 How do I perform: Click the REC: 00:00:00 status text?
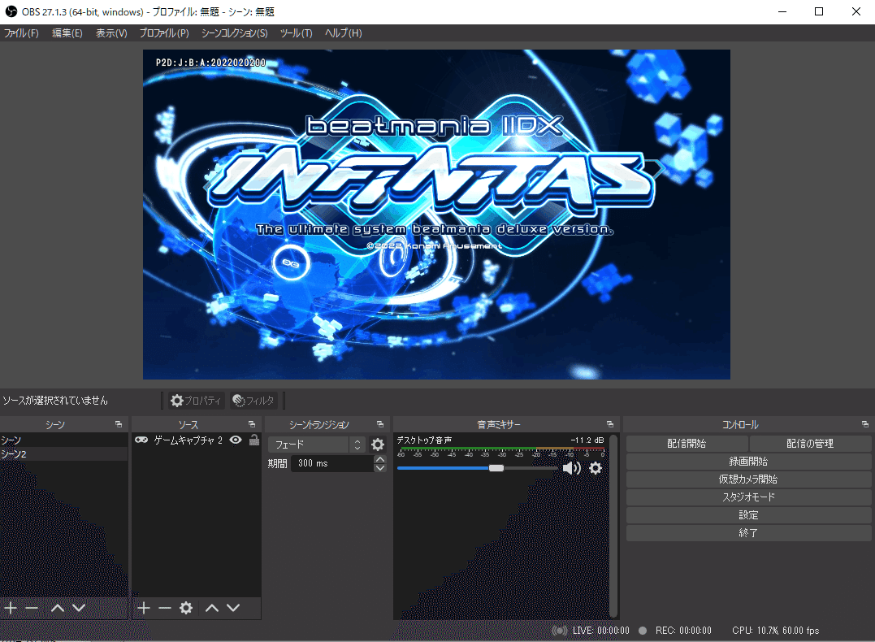coord(683,631)
